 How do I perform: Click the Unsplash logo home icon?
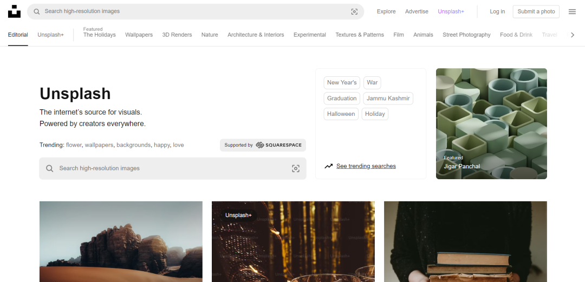(x=15, y=11)
